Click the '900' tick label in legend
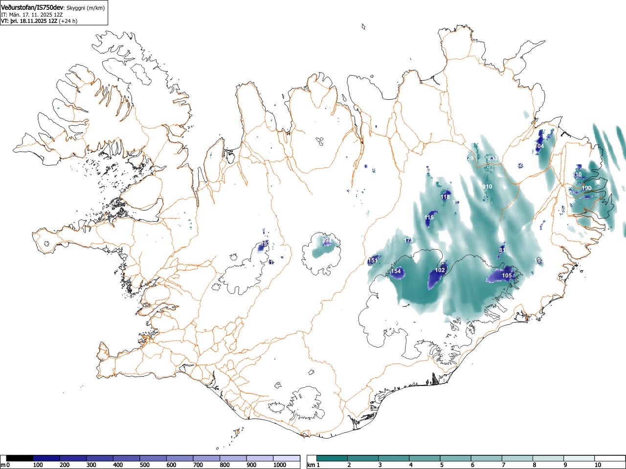 pyautogui.click(x=251, y=465)
